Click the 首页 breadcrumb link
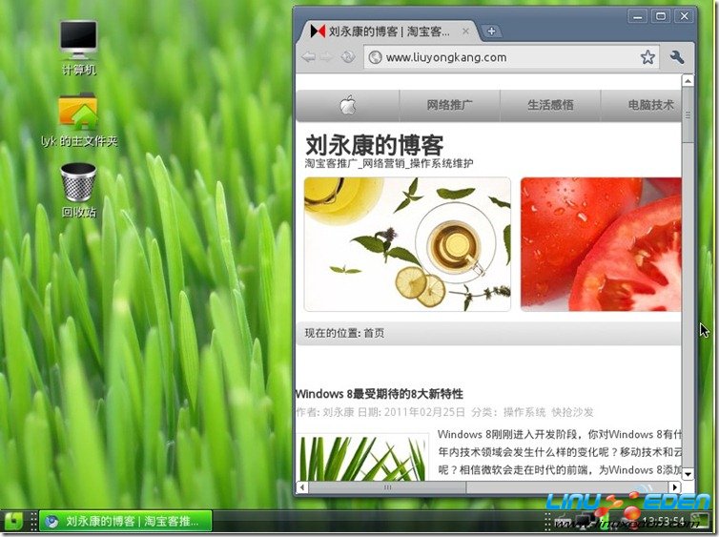Screen dimensions: 719x537 [374, 333]
